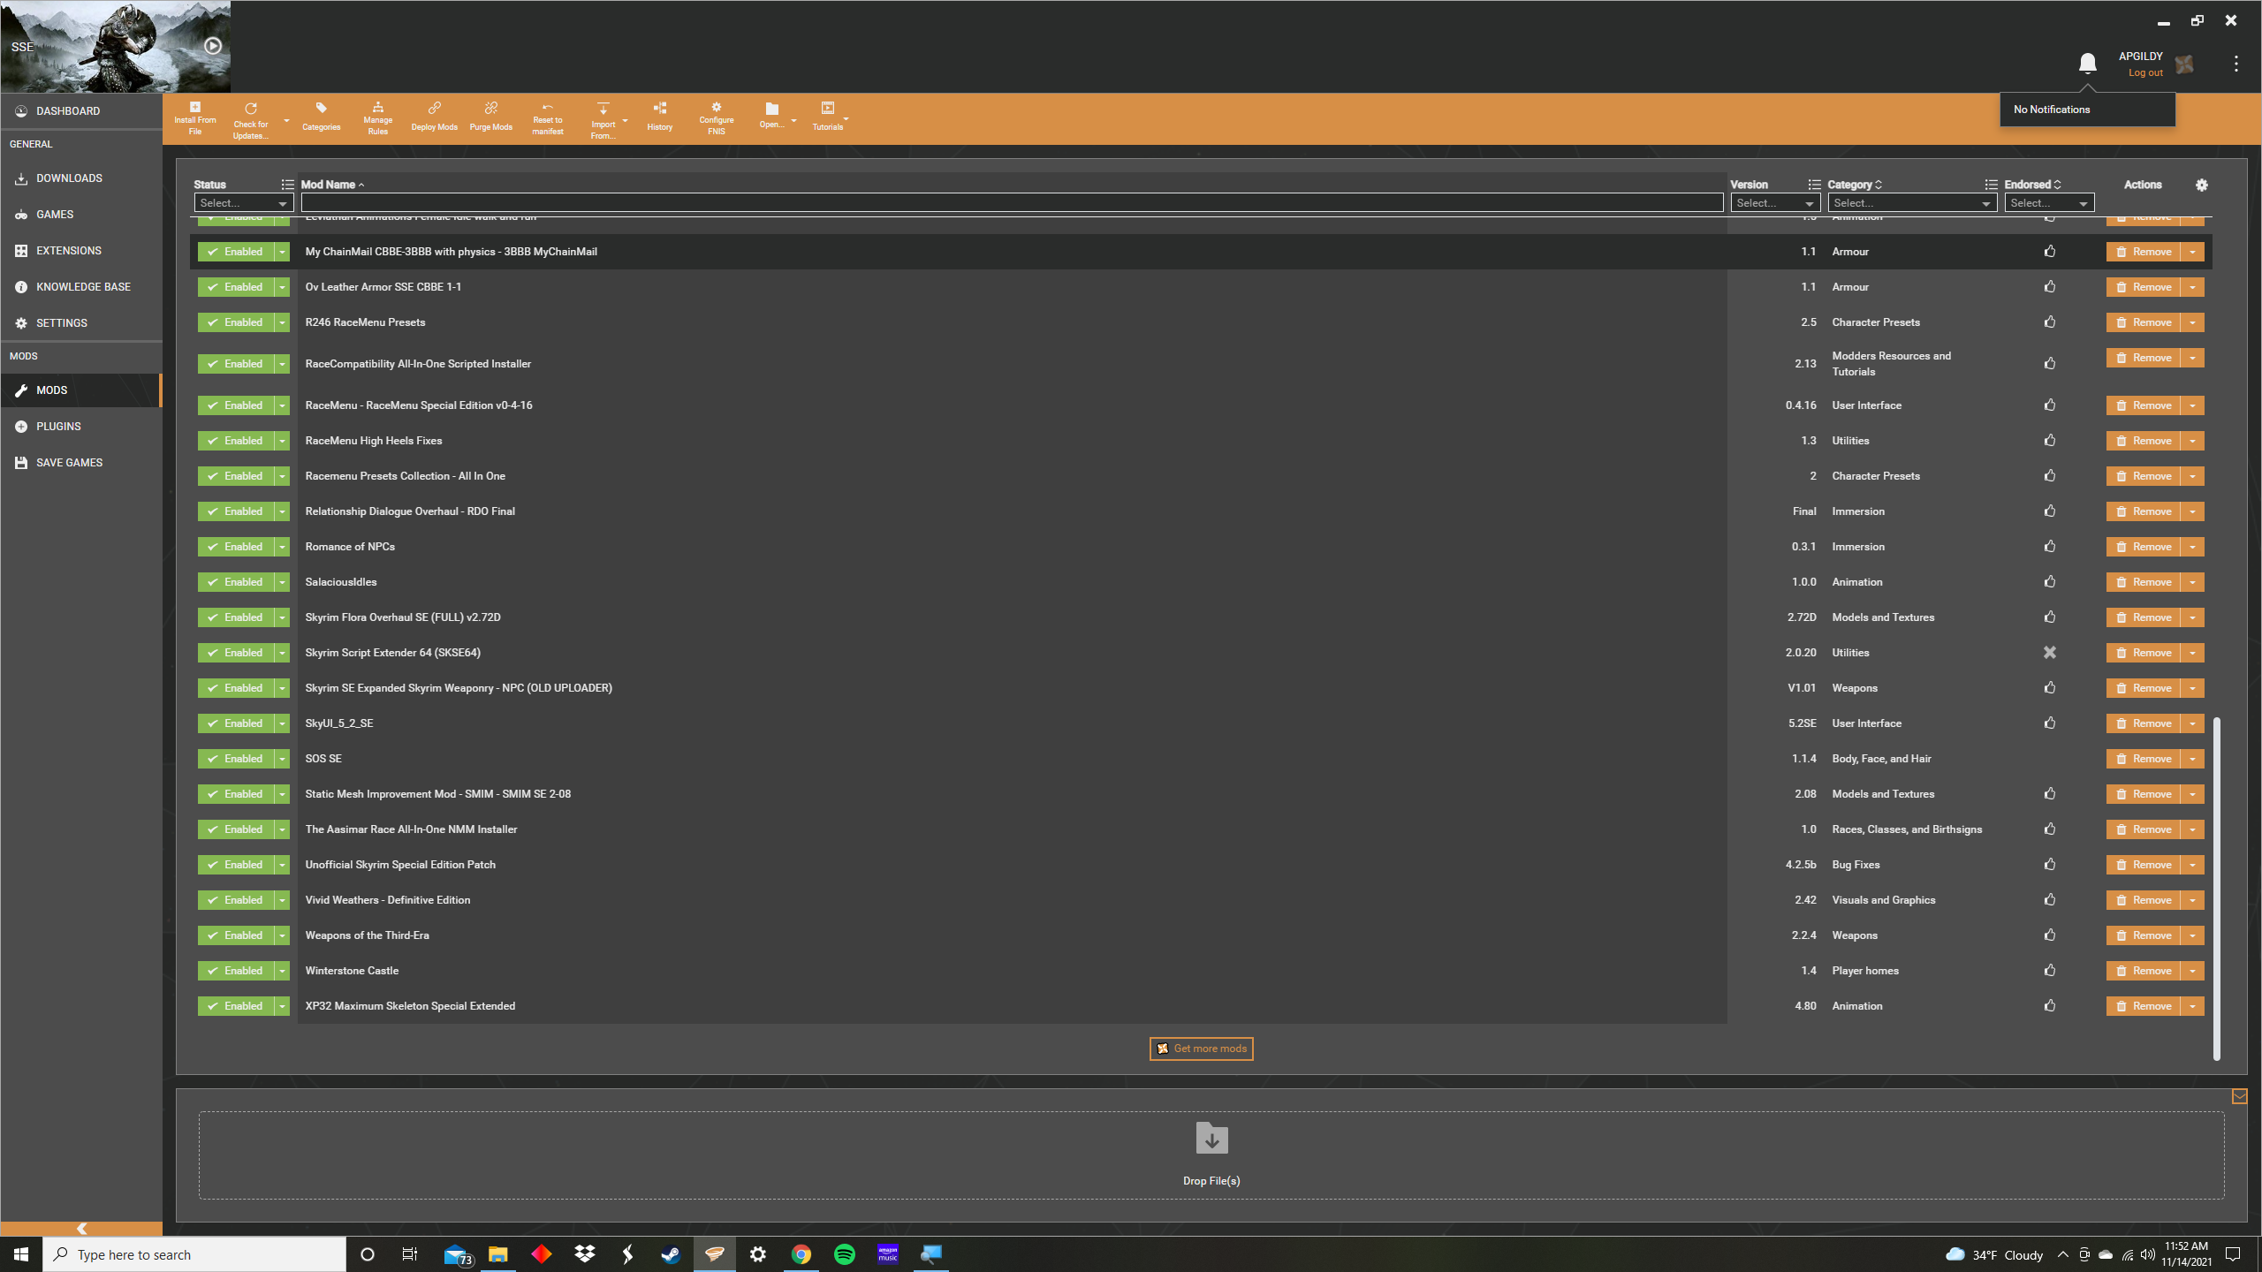Remove the Aasimar Race mod
2262x1272 pixels.
[x=2143, y=829]
